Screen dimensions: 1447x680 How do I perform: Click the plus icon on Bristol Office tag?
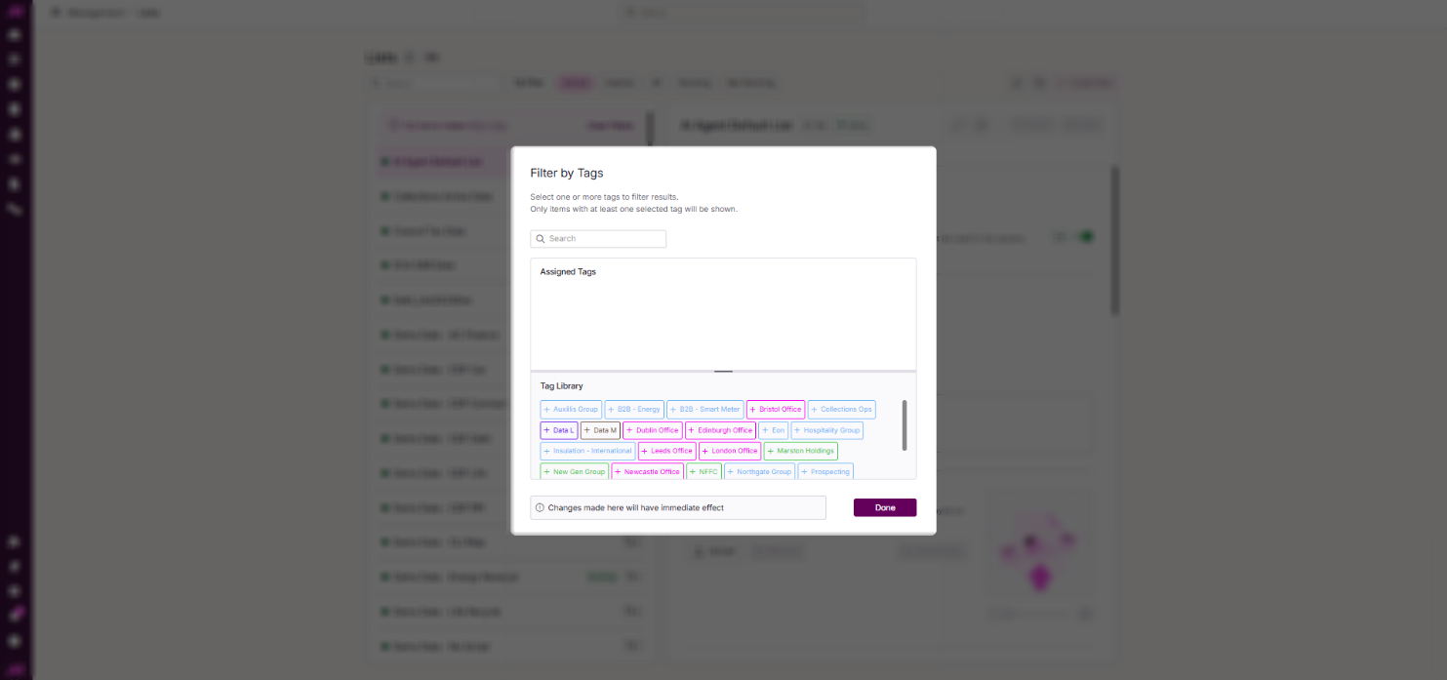click(753, 410)
